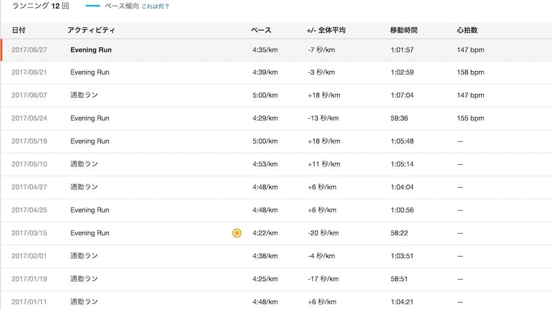Open 通勤ラン activity from 2017/02/01
Screen dimensions: 552x310
[x=84, y=256]
